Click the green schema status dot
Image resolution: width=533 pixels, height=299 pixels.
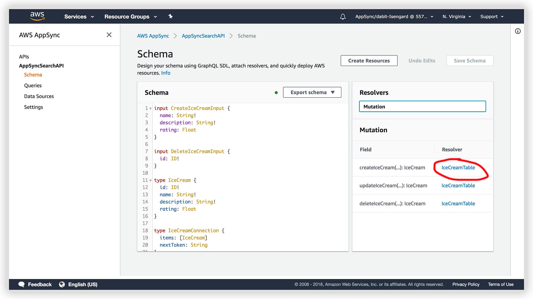click(x=276, y=92)
